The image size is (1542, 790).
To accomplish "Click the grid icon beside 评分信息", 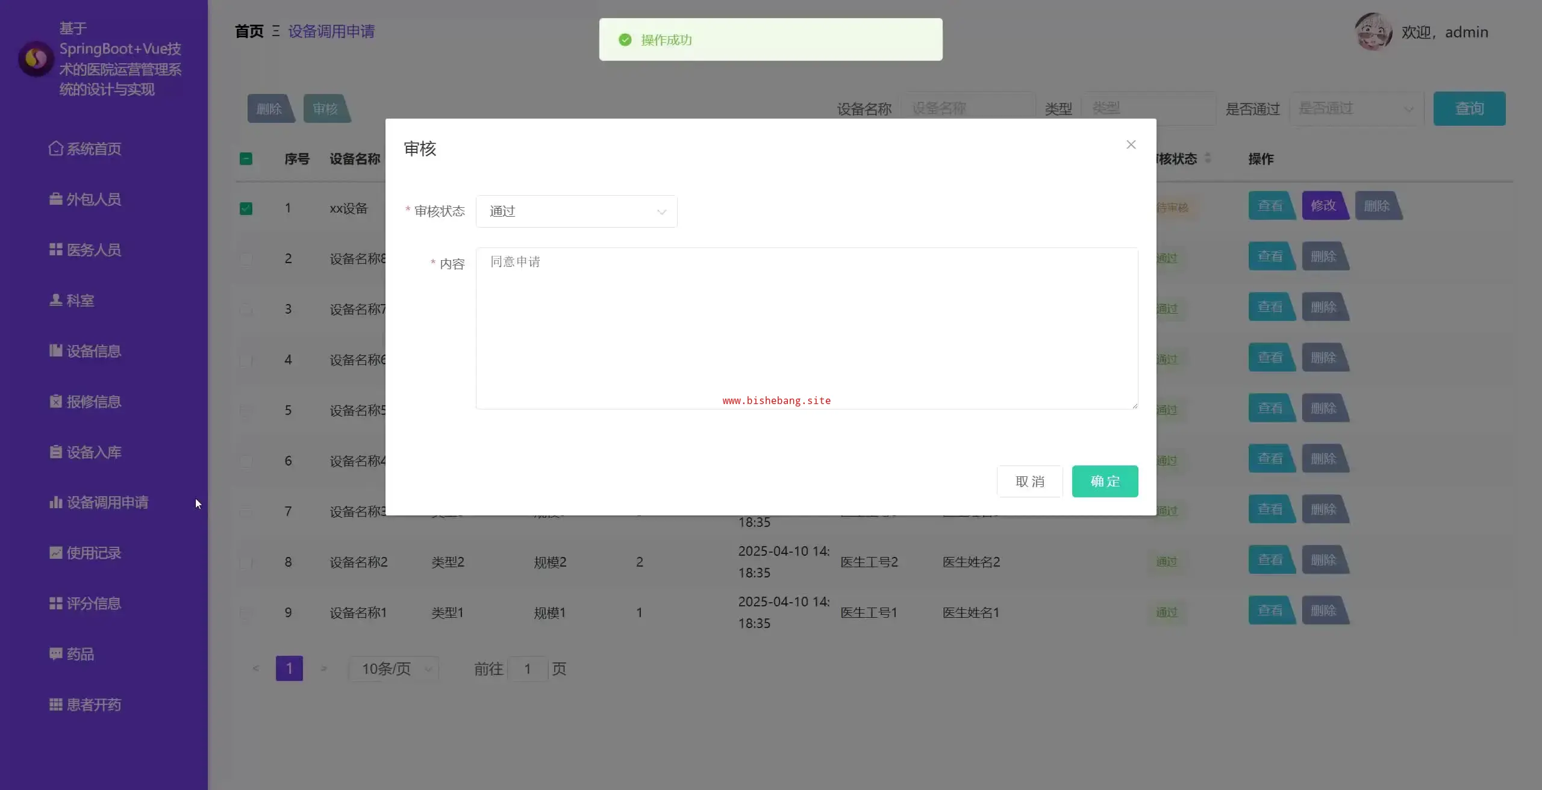I will coord(55,603).
